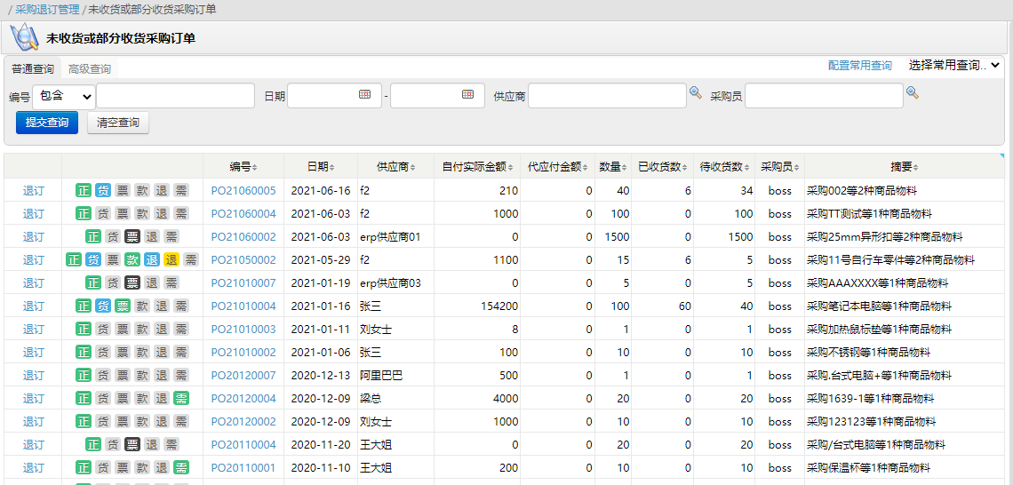Sort table by 编号 column
The image size is (1013, 485).
tap(243, 167)
